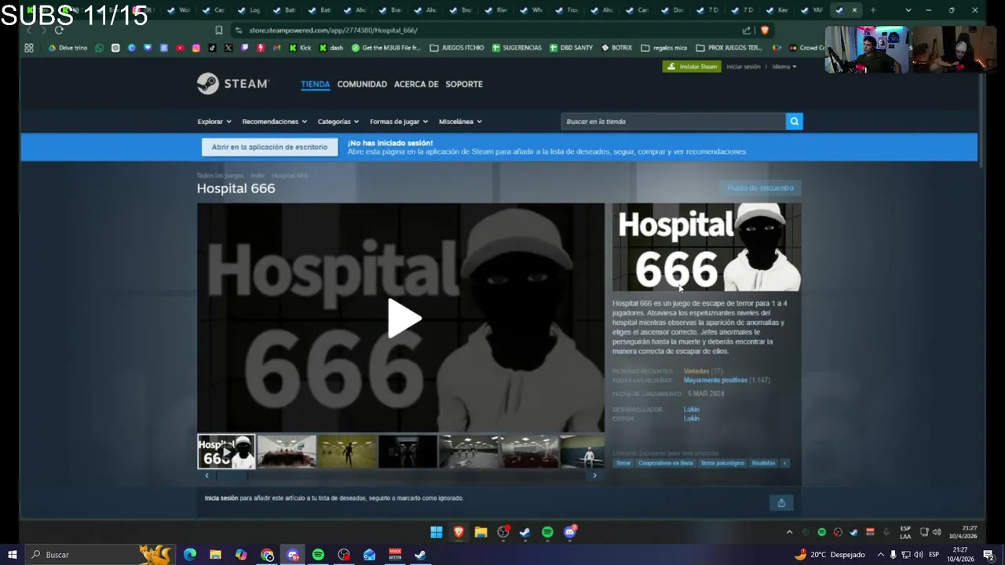
Task: Click the Steam logo in the header
Action: (232, 84)
